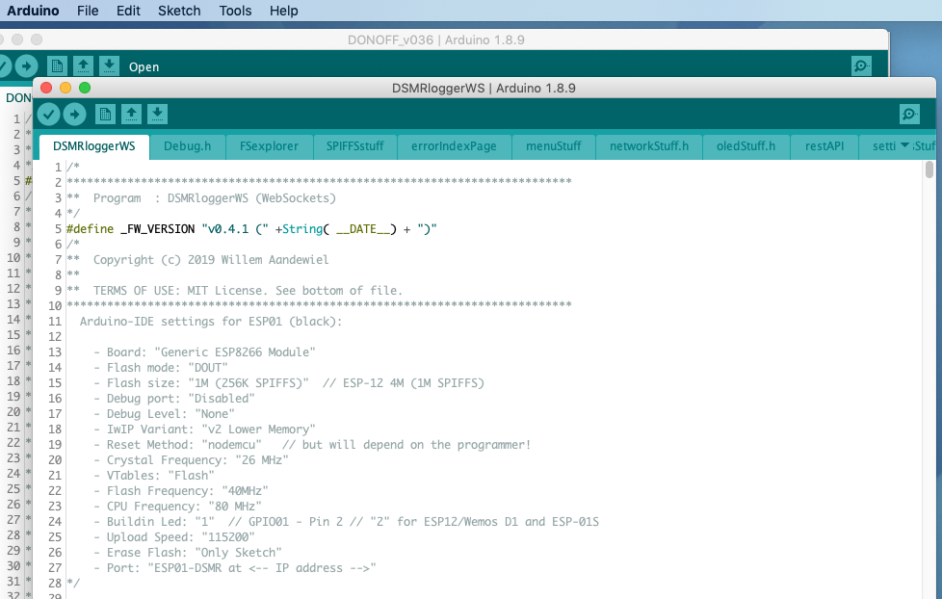This screenshot has height=599, width=942.
Task: Open Serial Monitor in DONOFF_v036 window
Action: 861,66
